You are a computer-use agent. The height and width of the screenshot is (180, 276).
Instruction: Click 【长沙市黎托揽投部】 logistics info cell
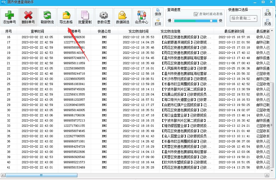pos(186,79)
